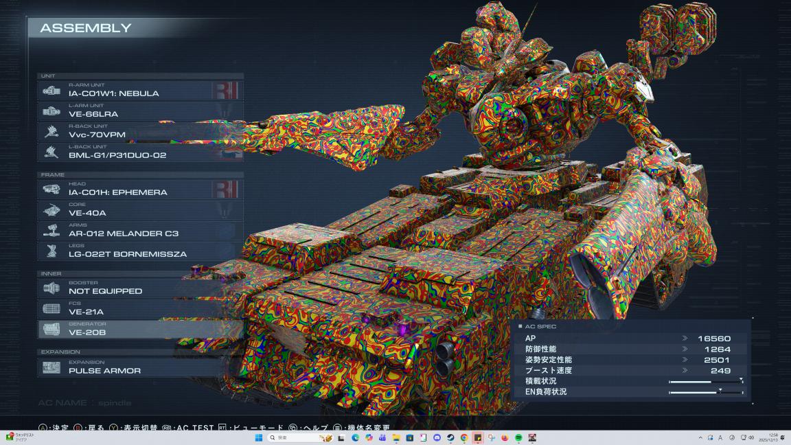Image resolution: width=791 pixels, height=445 pixels.
Task: Click the CORE part icon
Action: coord(51,210)
